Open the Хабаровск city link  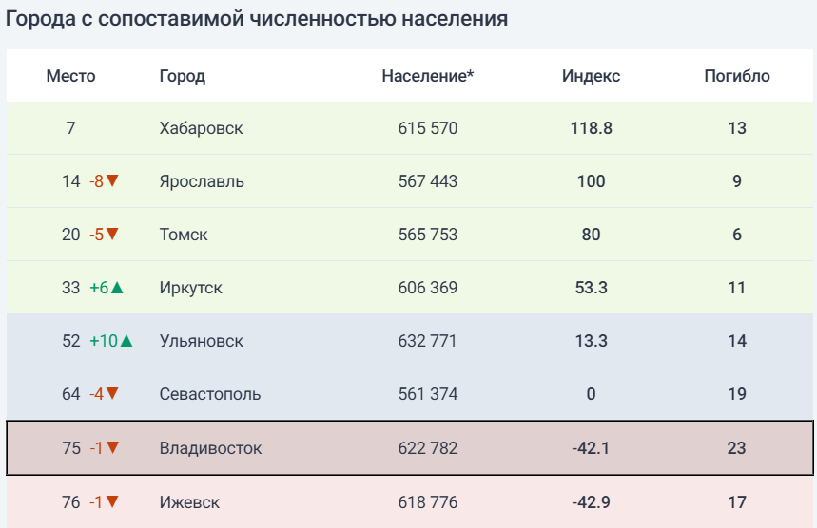(x=202, y=128)
